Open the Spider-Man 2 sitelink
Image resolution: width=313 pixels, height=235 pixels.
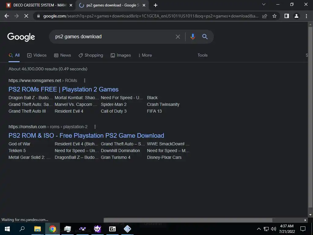(114, 105)
